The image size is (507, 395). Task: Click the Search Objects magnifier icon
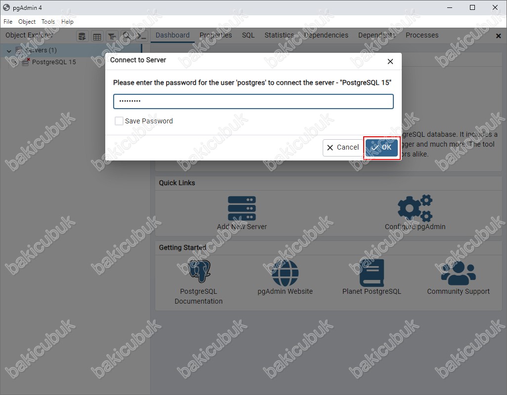click(127, 37)
